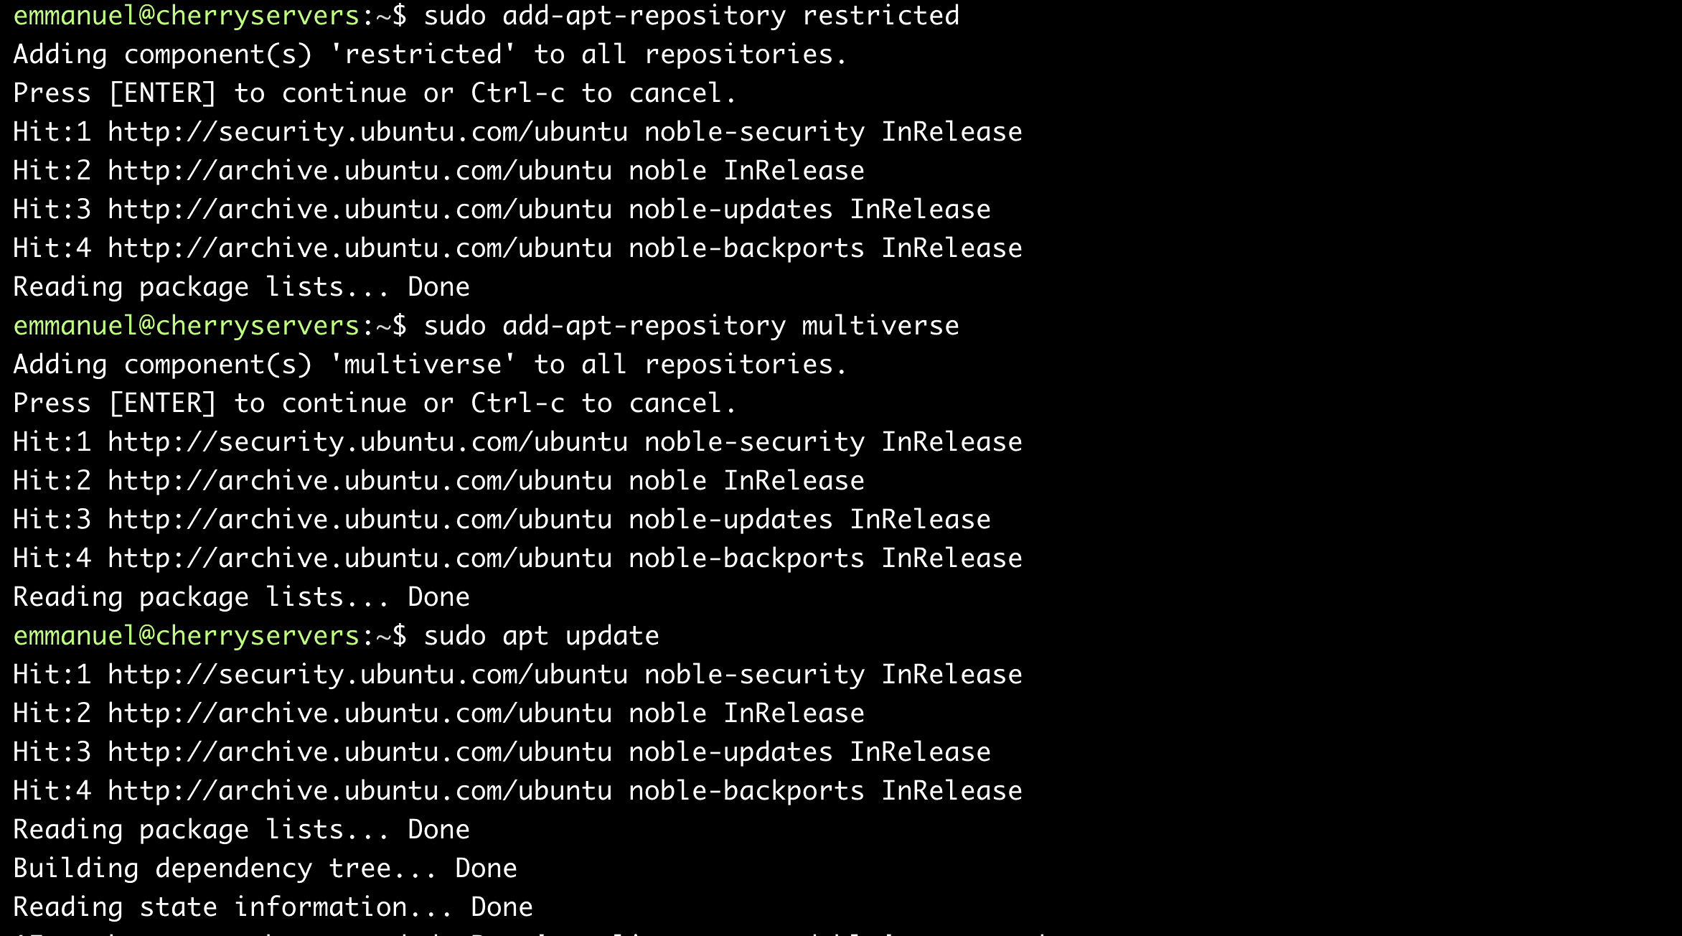Click the quoted word 'restricted' in the output

(422, 55)
